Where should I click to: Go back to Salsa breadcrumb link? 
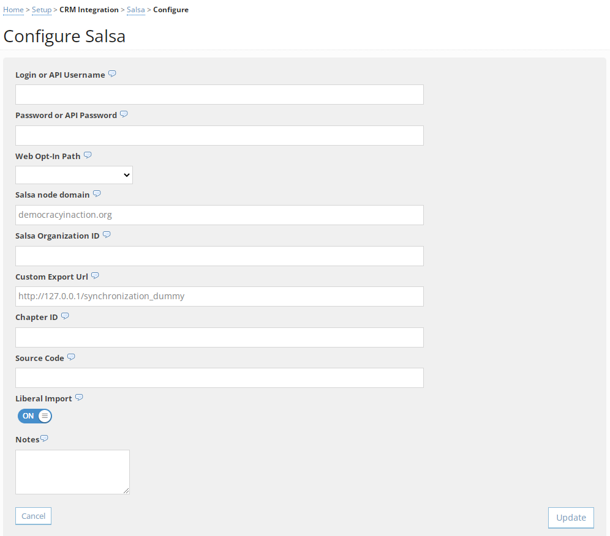click(136, 9)
